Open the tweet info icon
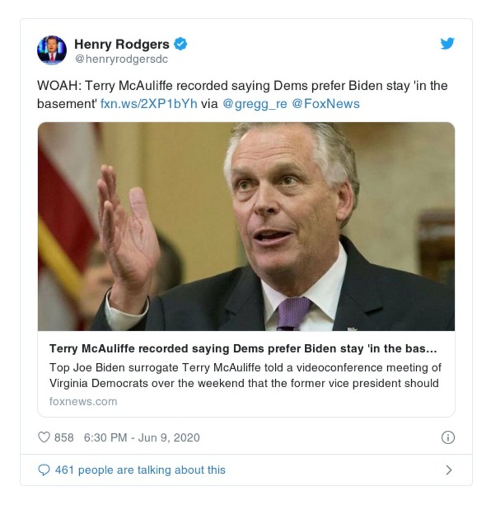 click(448, 437)
